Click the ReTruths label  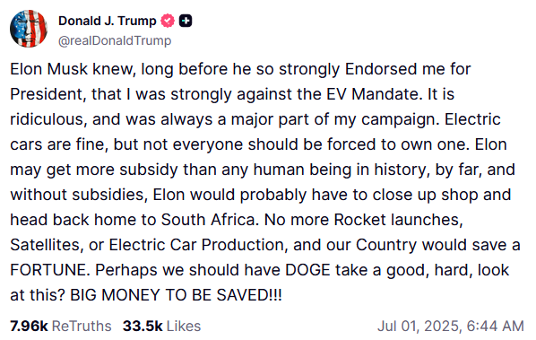click(x=82, y=326)
